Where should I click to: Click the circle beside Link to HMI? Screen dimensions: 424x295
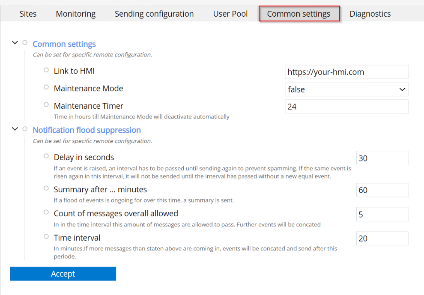[x=46, y=70]
